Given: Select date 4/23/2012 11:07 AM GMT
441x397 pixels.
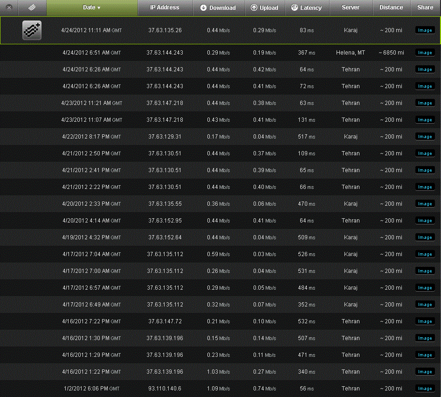Looking at the screenshot, I should point(92,120).
